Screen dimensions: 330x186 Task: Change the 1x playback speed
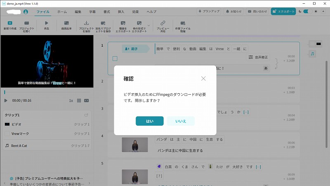point(71,100)
